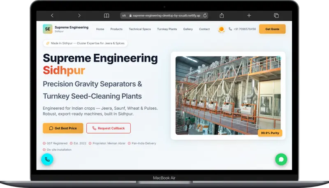Reload the page with the refresh icon

pyautogui.click(x=205, y=16)
